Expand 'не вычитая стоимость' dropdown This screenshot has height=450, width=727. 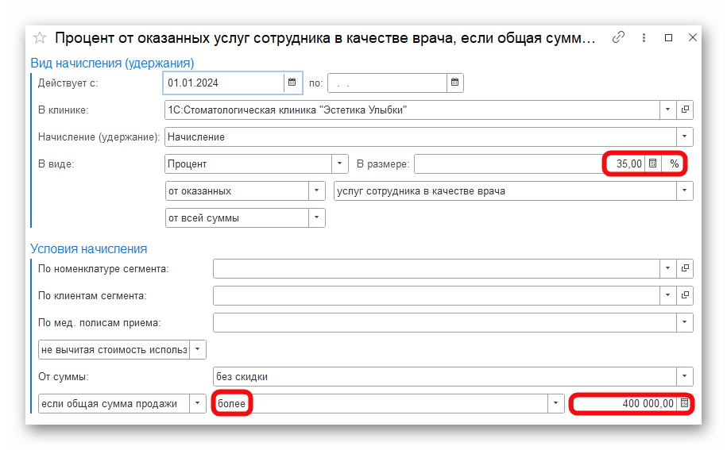[x=198, y=349]
